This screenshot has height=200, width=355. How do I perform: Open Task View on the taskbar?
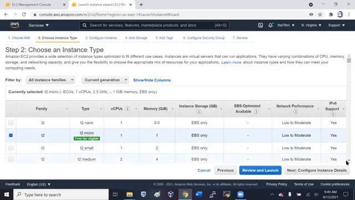click(x=115, y=194)
